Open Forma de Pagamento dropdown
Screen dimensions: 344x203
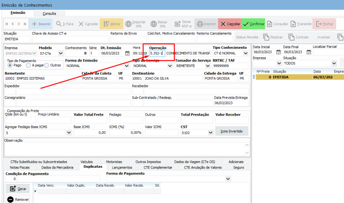pyautogui.click(x=228, y=179)
